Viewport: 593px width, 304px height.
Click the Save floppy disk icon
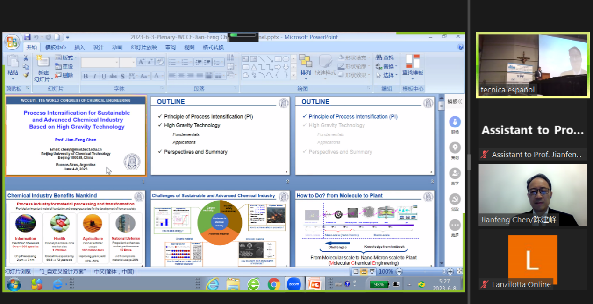[27, 37]
